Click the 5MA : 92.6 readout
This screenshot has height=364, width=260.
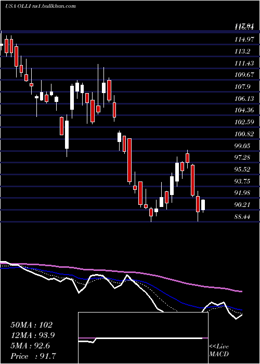click(x=30, y=346)
